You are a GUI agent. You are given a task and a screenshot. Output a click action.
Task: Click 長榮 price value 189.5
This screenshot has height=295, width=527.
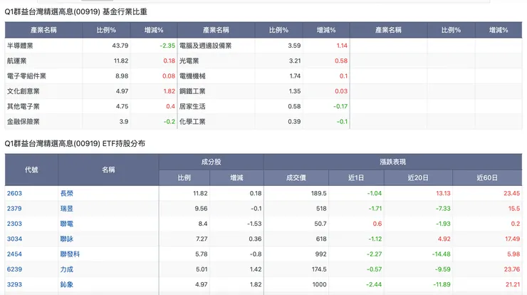pos(318,193)
